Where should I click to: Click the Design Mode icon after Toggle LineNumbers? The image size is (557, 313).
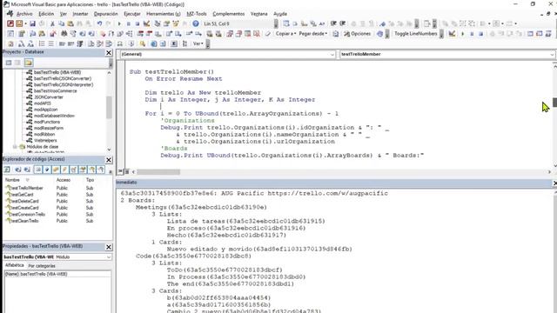tap(452, 34)
